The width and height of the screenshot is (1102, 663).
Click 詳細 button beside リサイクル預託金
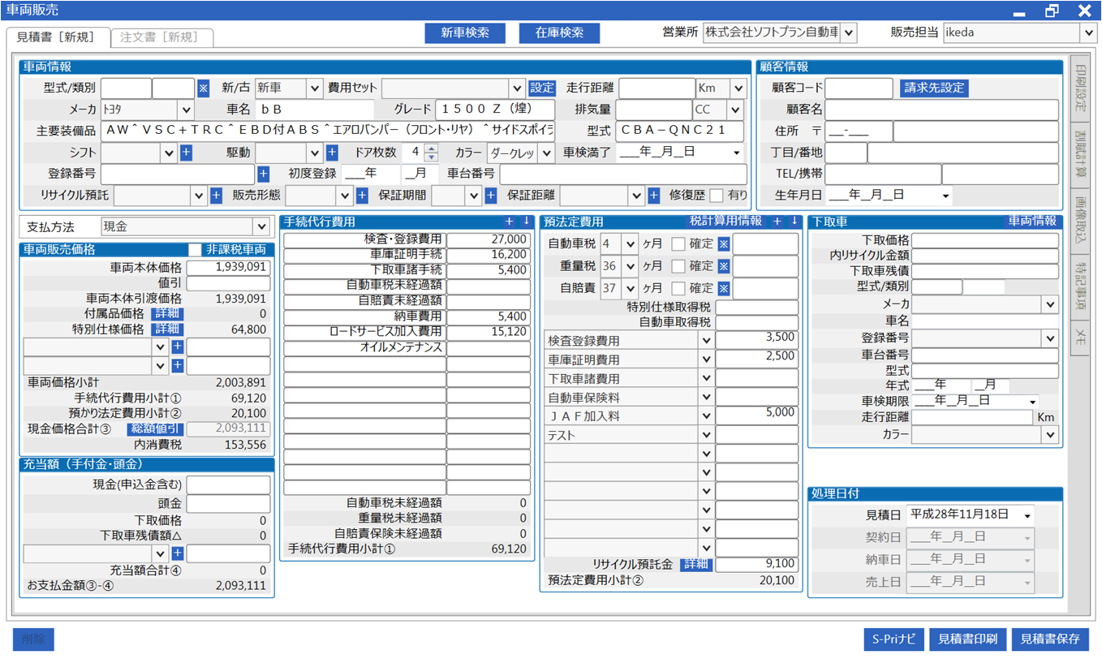click(x=696, y=565)
